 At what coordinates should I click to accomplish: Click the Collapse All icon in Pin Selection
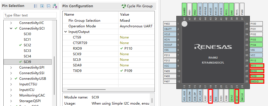pyautogui.click(x=49, y=6)
